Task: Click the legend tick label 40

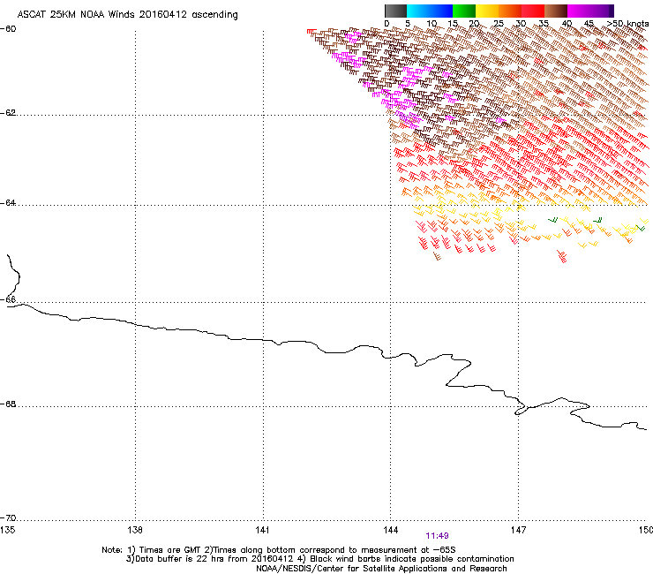Action: click(x=567, y=23)
